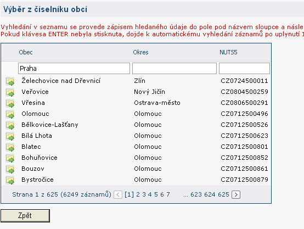Viewport: 304px width, 229px height.
Task: Click the Bělkovice-Lašťany name
Action: point(50,125)
